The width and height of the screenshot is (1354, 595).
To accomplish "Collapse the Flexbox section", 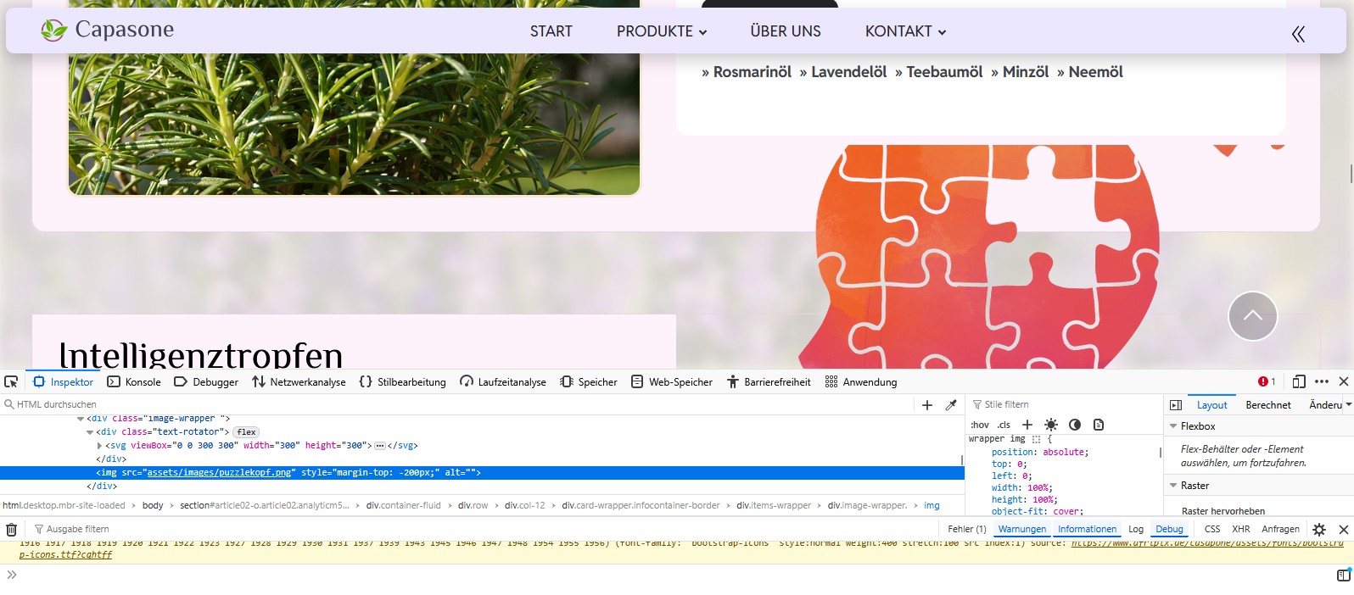I will 1173,426.
